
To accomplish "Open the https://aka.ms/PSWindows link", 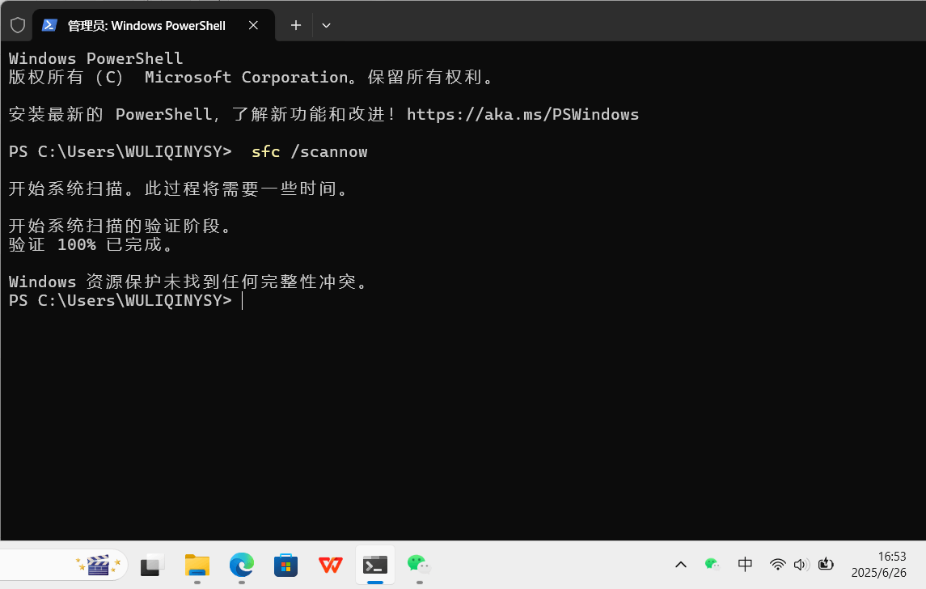I will [522, 114].
